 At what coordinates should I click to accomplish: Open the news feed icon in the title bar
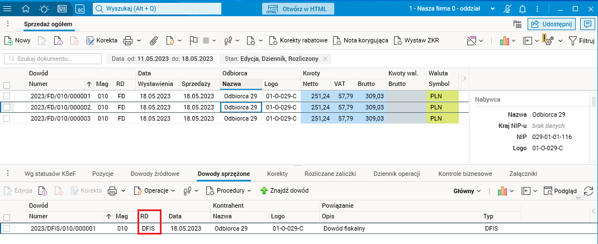coord(62,8)
